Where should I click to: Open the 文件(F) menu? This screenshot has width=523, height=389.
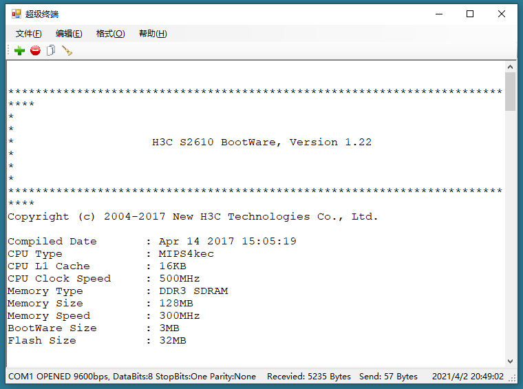coord(29,34)
